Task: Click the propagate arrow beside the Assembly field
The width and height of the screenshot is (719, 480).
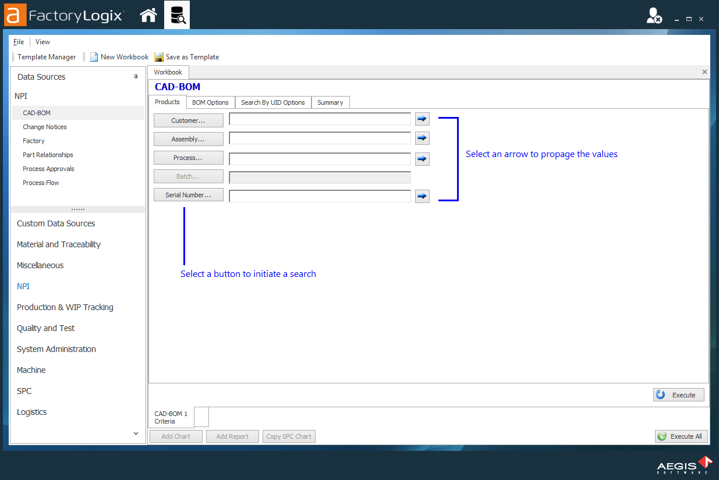Action: click(x=422, y=138)
